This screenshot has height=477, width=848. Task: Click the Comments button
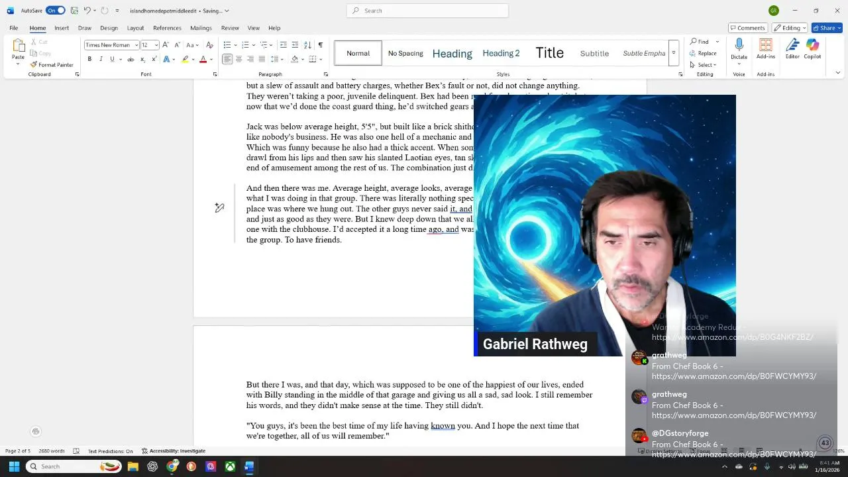(x=747, y=28)
